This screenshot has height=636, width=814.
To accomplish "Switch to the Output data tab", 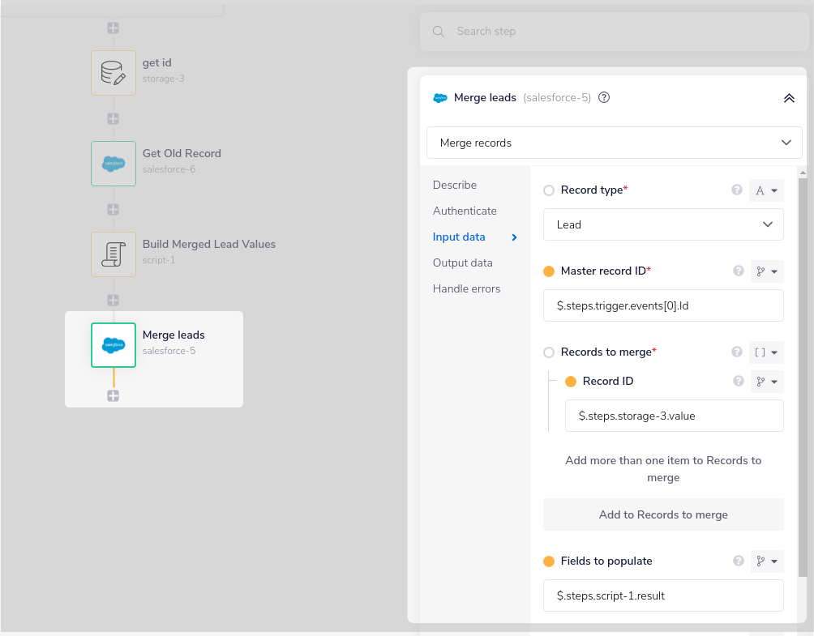I will [462, 263].
